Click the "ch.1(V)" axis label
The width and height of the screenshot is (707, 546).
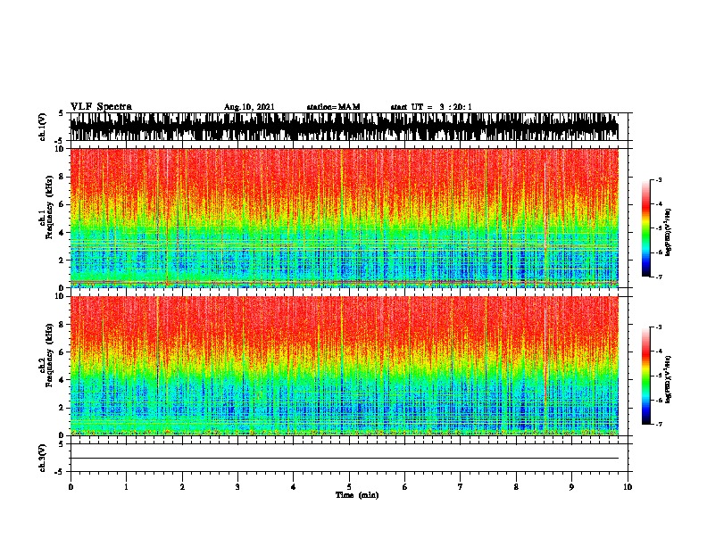(42, 127)
